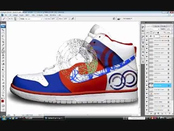Select the Eraser tool

pyautogui.click(x=3, y=61)
